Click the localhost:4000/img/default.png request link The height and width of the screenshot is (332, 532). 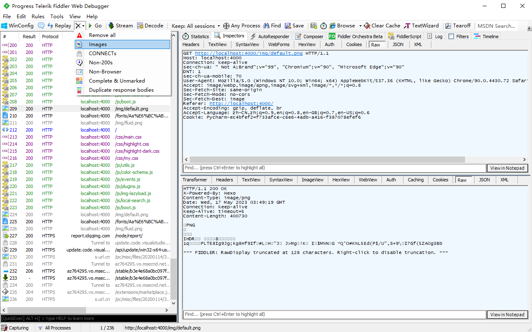pyautogui.click(x=249, y=54)
